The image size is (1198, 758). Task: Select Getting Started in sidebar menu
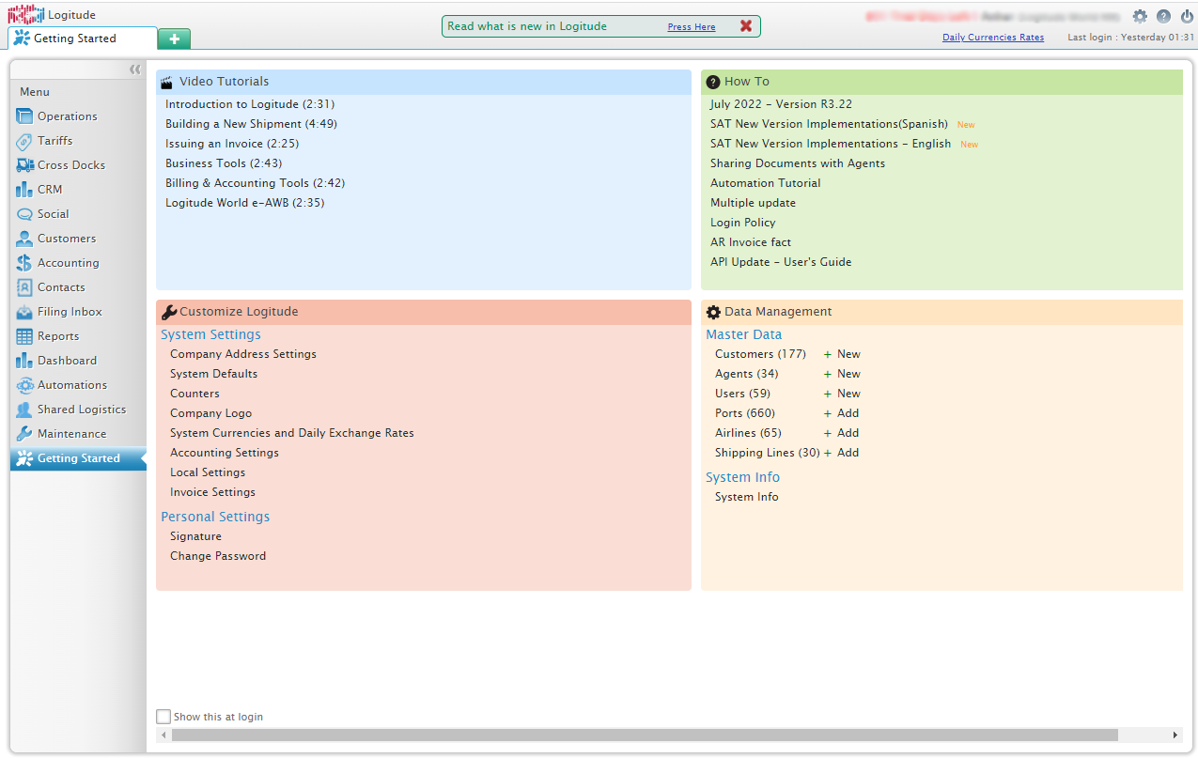pyautogui.click(x=78, y=458)
